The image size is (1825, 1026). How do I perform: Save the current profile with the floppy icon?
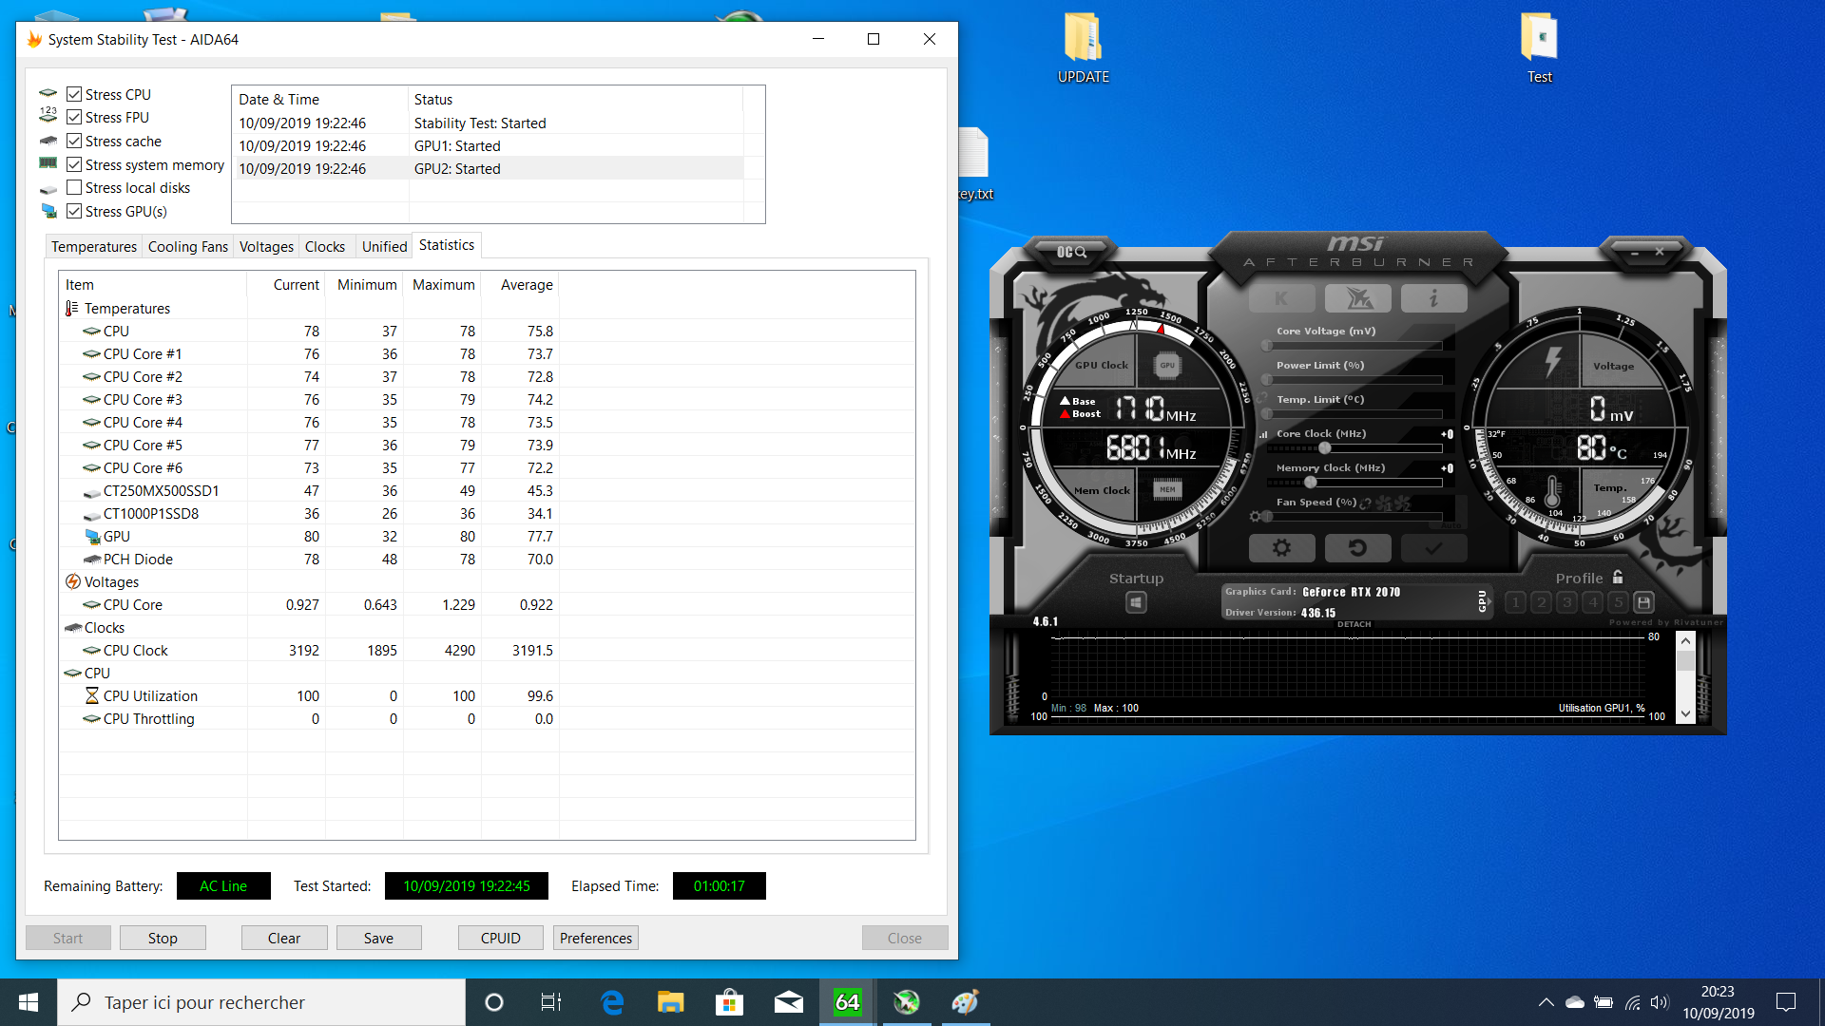[x=1644, y=602]
